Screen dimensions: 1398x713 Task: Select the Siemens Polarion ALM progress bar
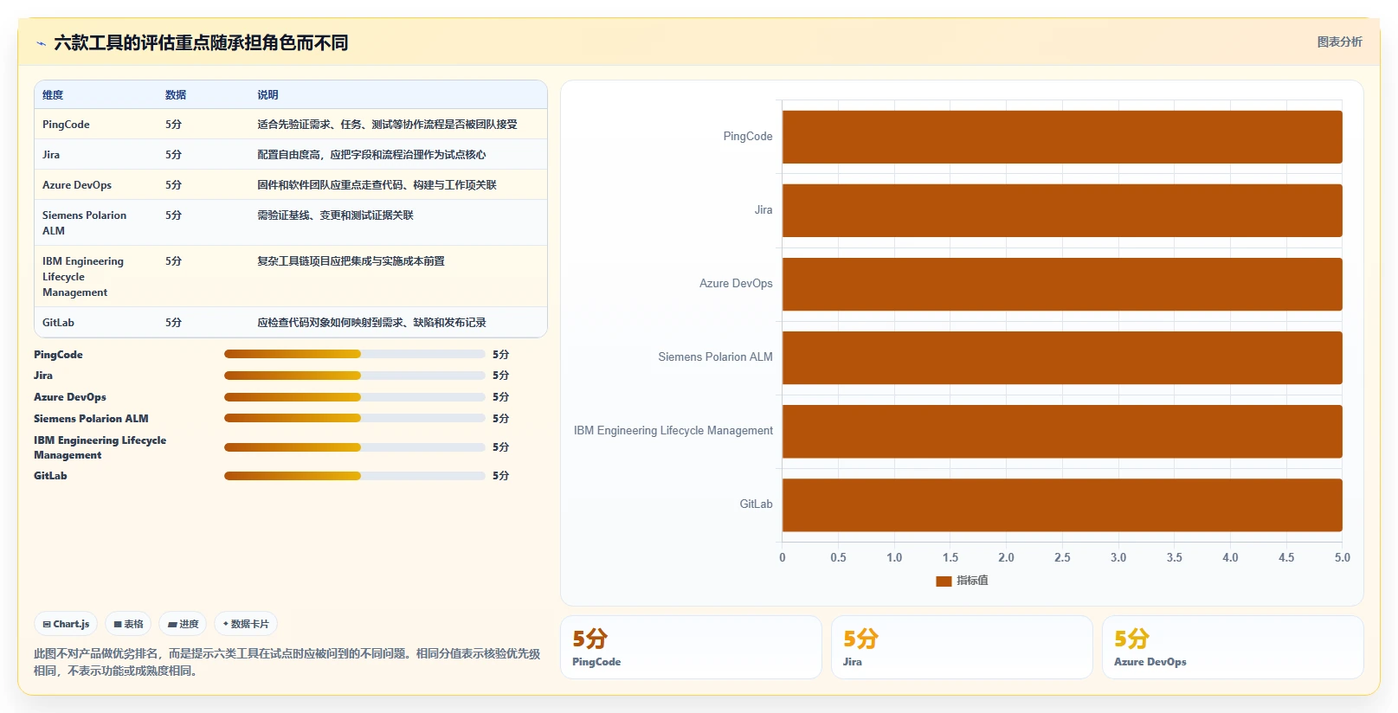click(355, 418)
